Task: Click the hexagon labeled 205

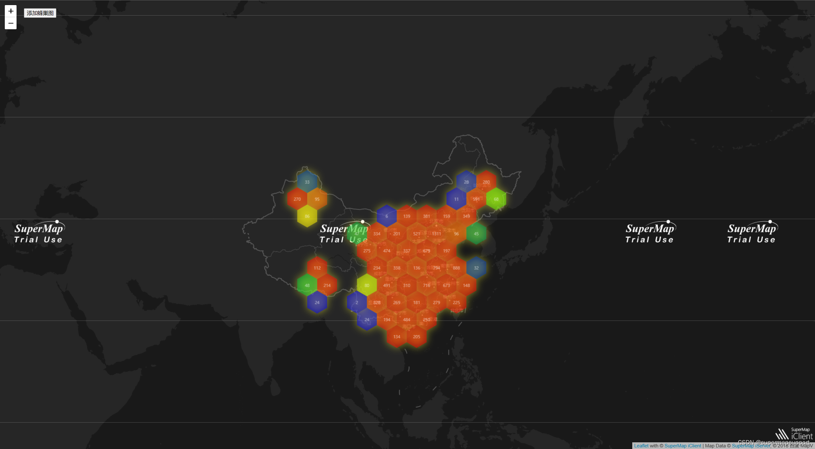Action: [416, 337]
